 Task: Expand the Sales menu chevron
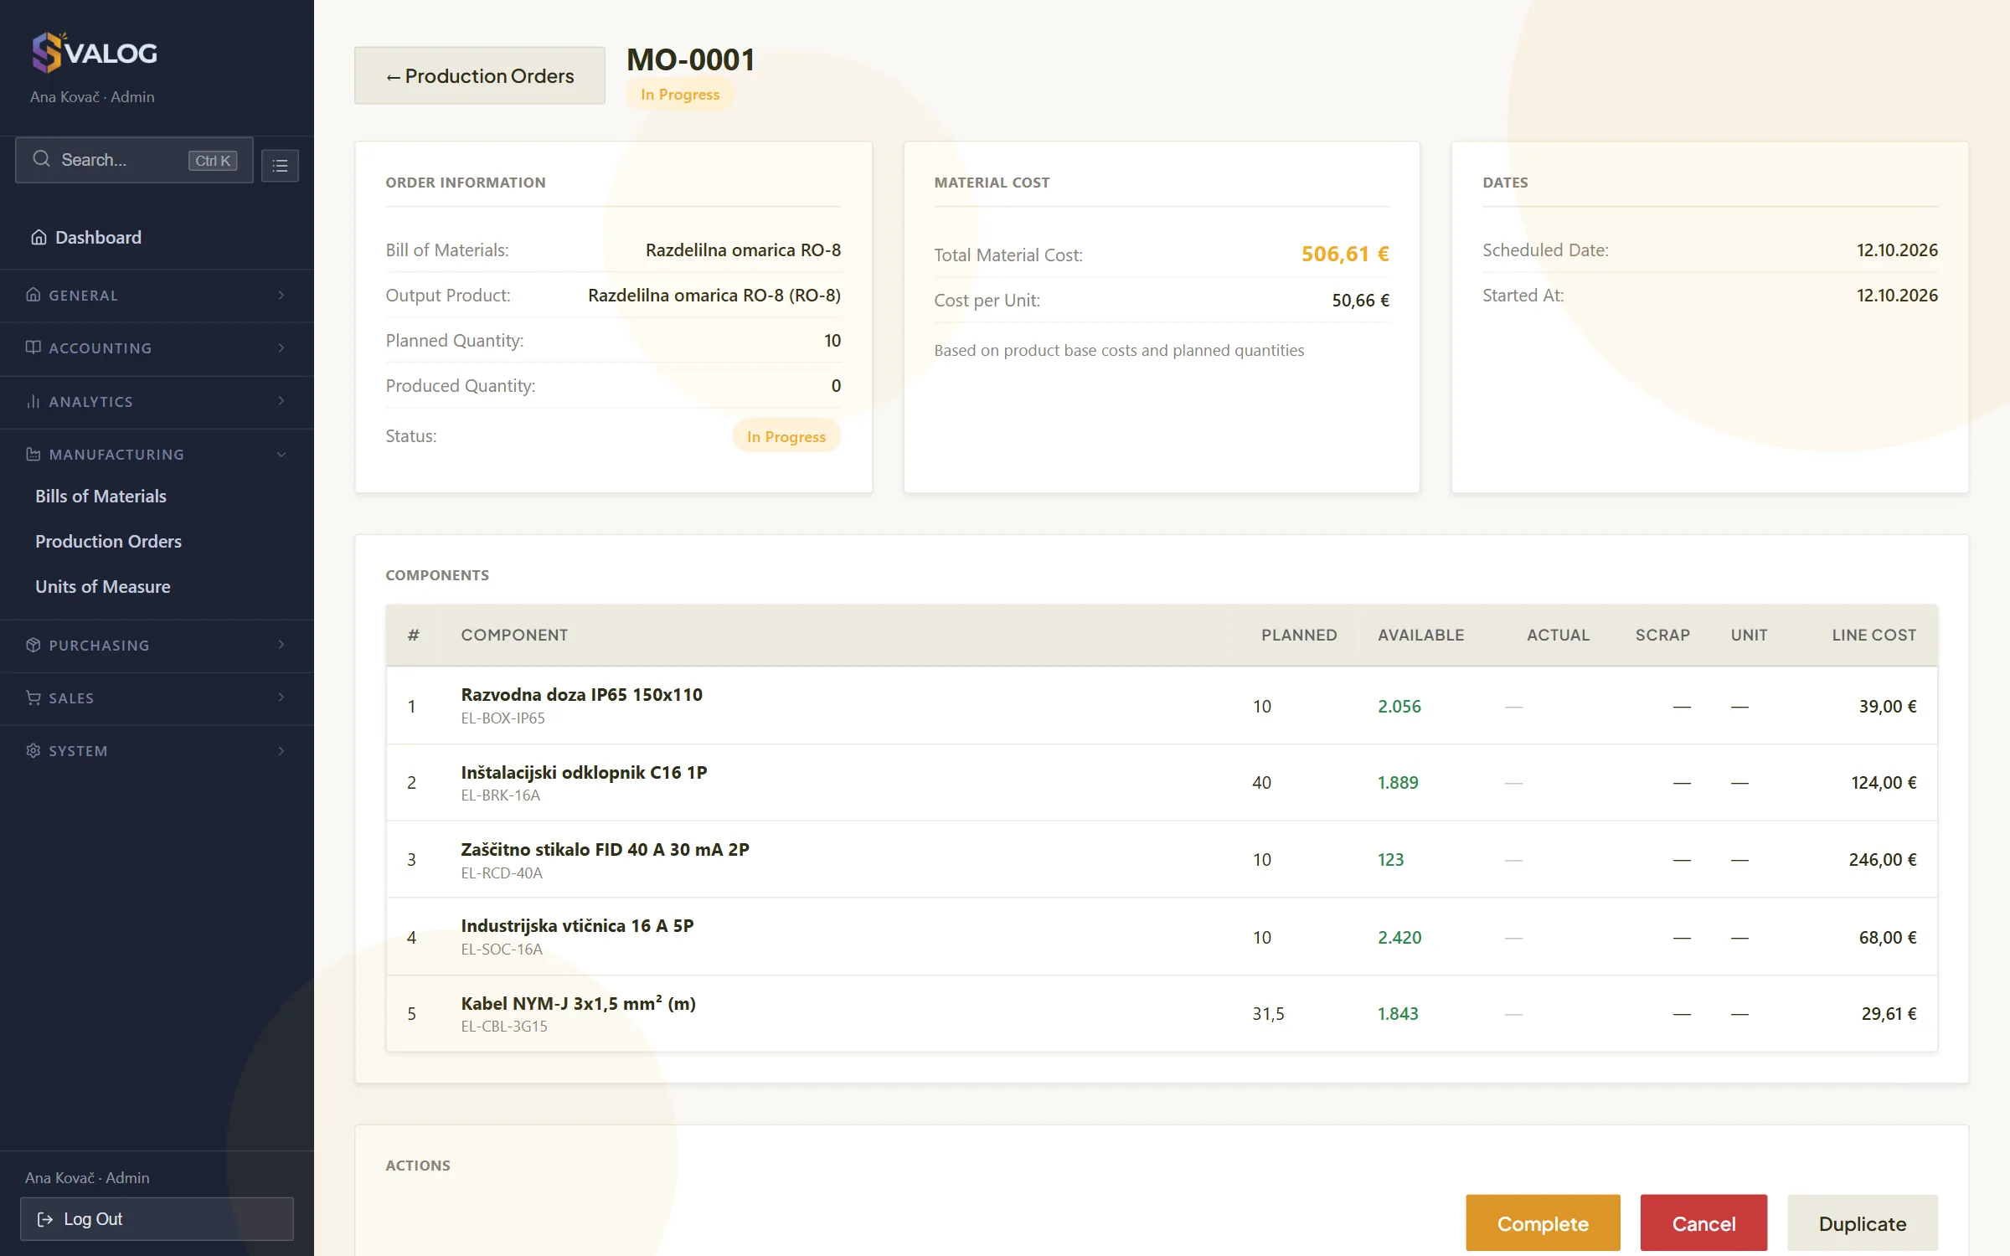[x=281, y=697]
